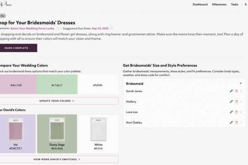Delete Sarah Jones from bridesmaid list

[236, 91]
